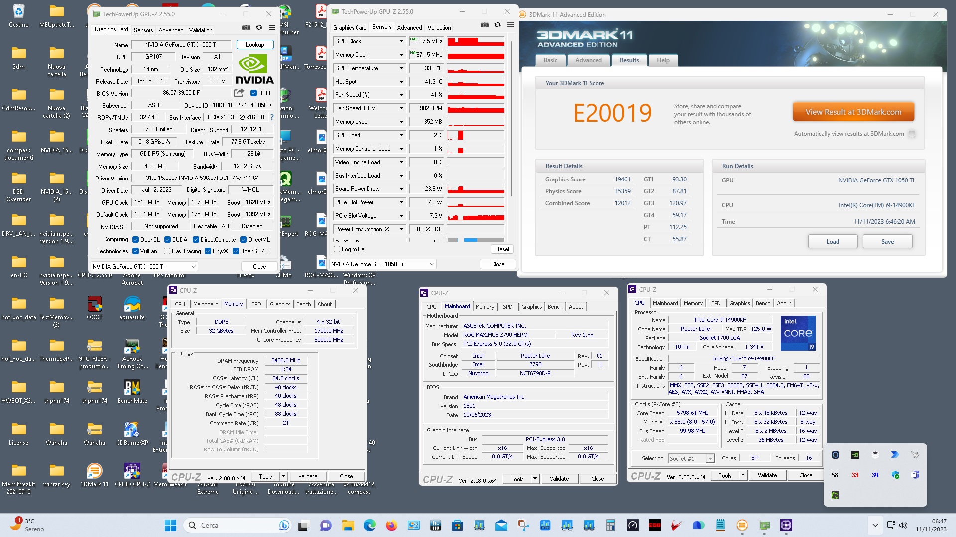Click the Bus Interface question mark icon
The height and width of the screenshot is (537, 956).
pyautogui.click(x=272, y=118)
